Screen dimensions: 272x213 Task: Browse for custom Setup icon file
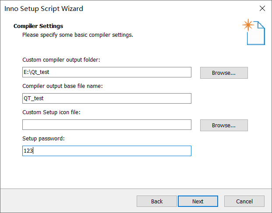coord(224,125)
